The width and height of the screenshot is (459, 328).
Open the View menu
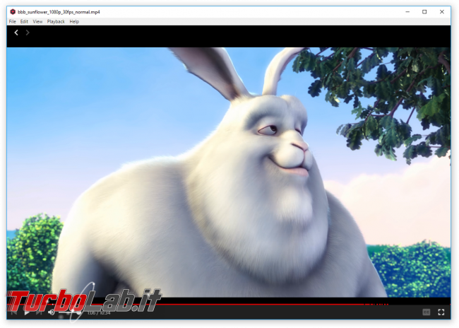coord(37,21)
